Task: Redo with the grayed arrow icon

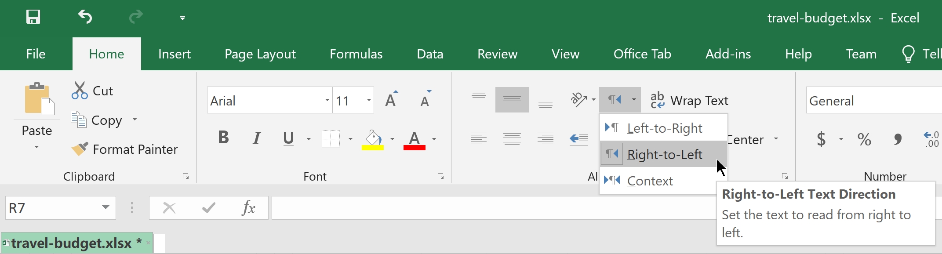Action: pos(136,17)
